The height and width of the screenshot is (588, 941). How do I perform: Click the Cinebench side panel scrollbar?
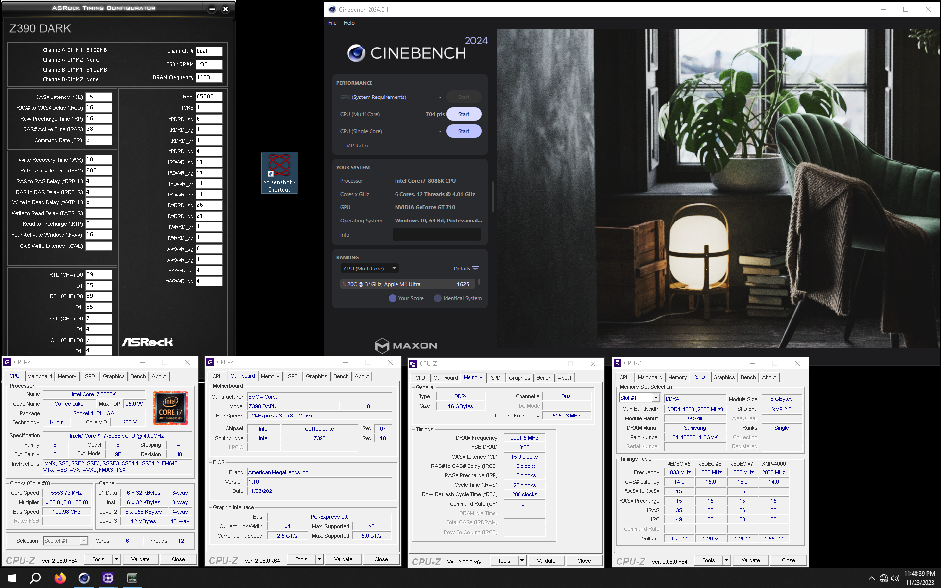[492, 196]
